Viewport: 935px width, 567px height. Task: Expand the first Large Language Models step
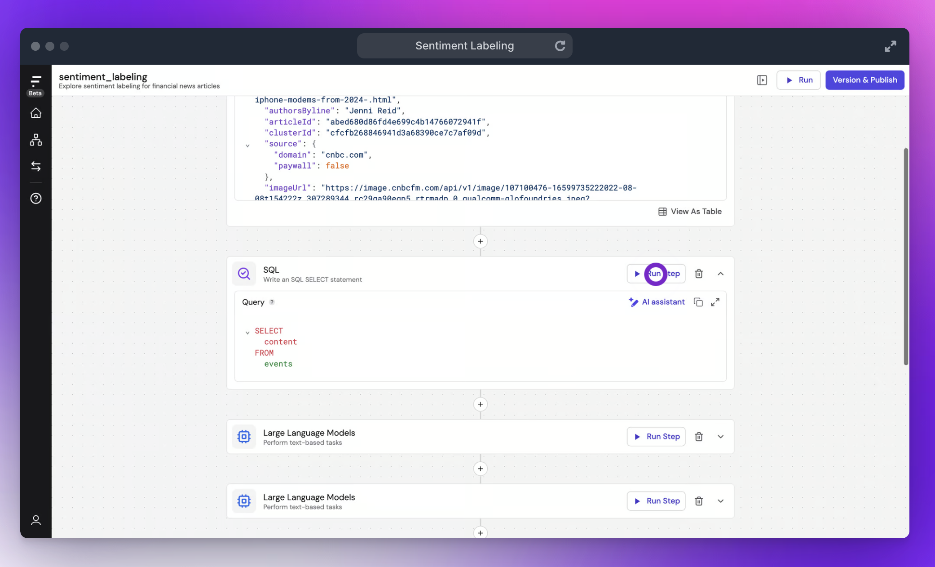click(720, 437)
